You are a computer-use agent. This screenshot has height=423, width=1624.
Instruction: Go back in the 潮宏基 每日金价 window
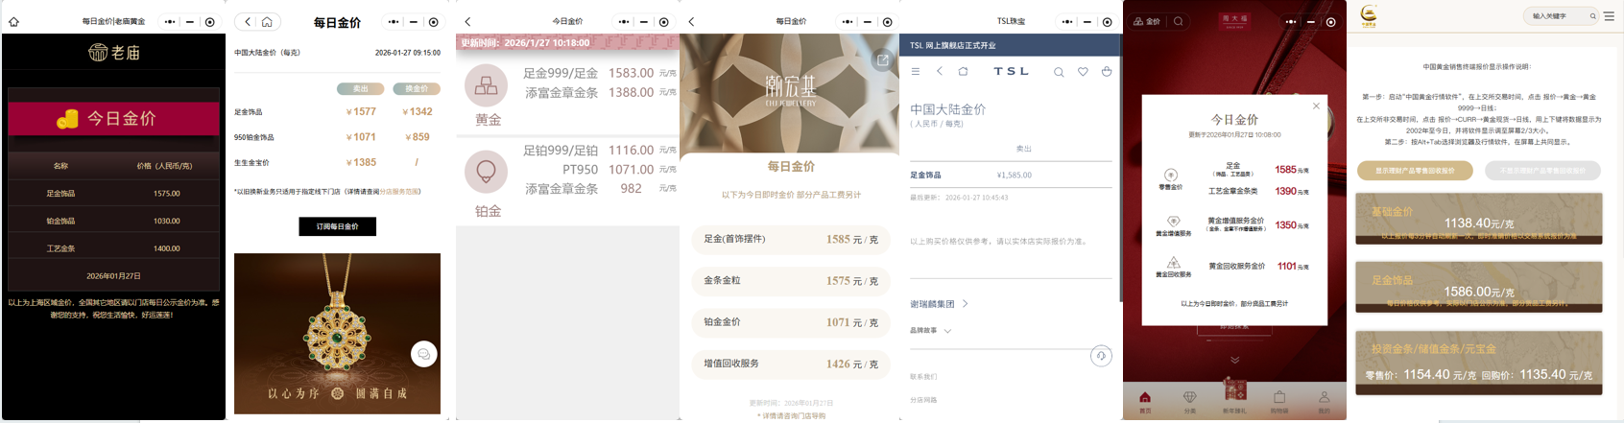coord(691,21)
